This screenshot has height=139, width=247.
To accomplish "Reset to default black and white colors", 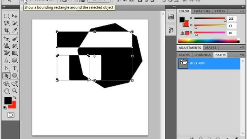I will [x=5, y=108].
